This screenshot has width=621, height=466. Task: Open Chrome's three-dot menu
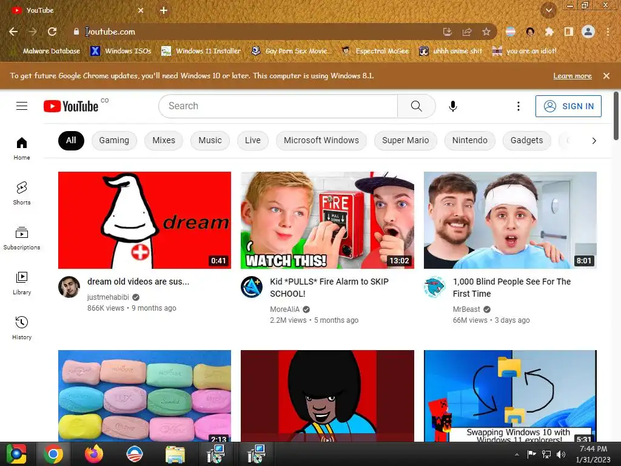[x=608, y=32]
